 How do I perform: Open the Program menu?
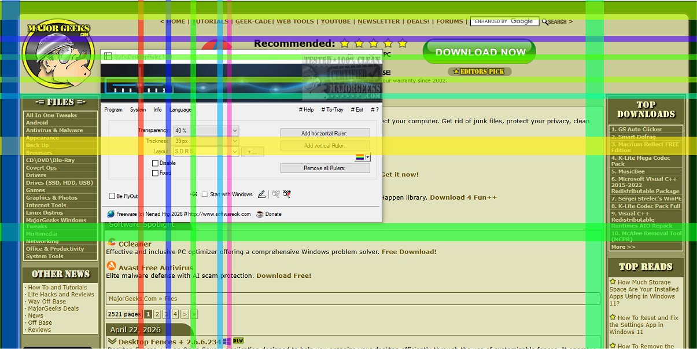click(x=113, y=109)
